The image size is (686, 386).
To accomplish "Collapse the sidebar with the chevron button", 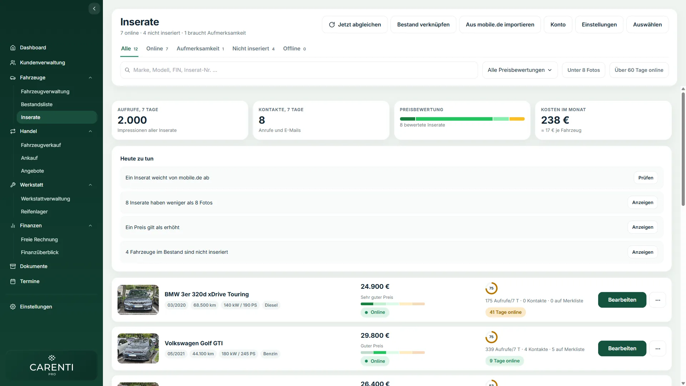I will (x=94, y=9).
